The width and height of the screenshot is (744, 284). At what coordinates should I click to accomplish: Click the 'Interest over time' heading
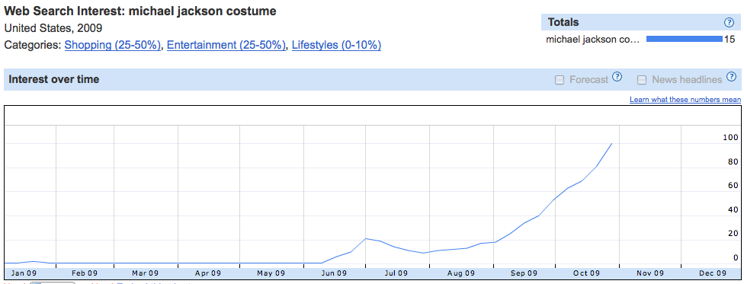(x=54, y=80)
